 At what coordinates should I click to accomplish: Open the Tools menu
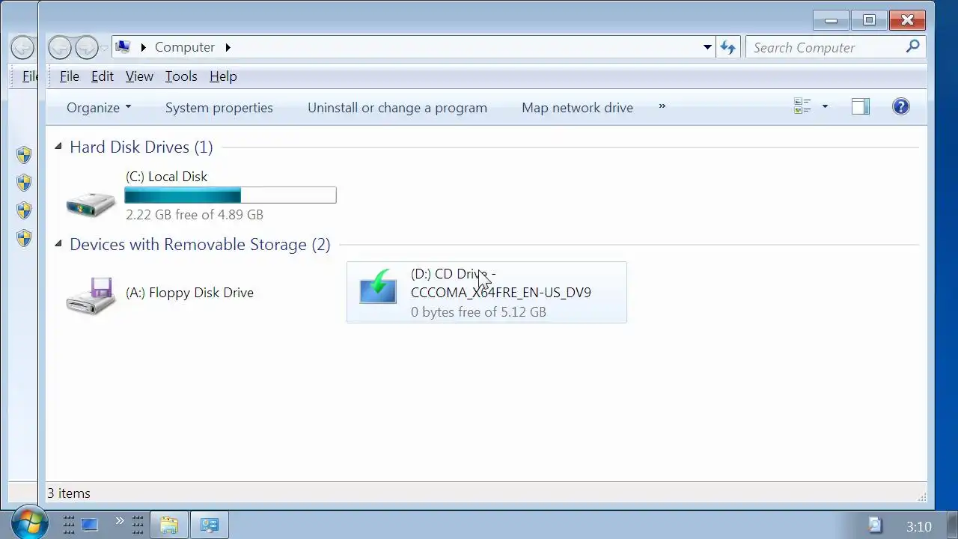click(181, 76)
